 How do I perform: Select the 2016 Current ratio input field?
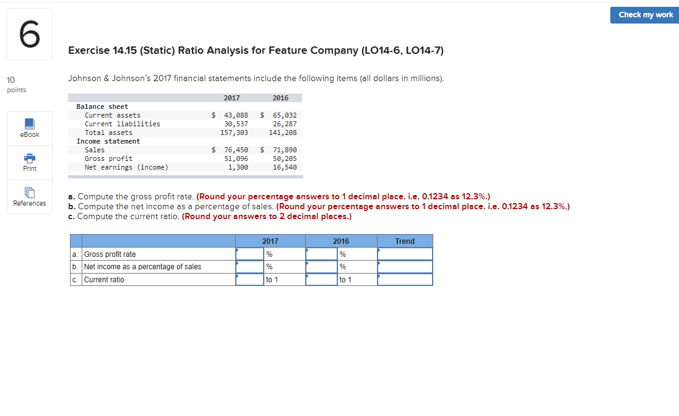tap(321, 279)
